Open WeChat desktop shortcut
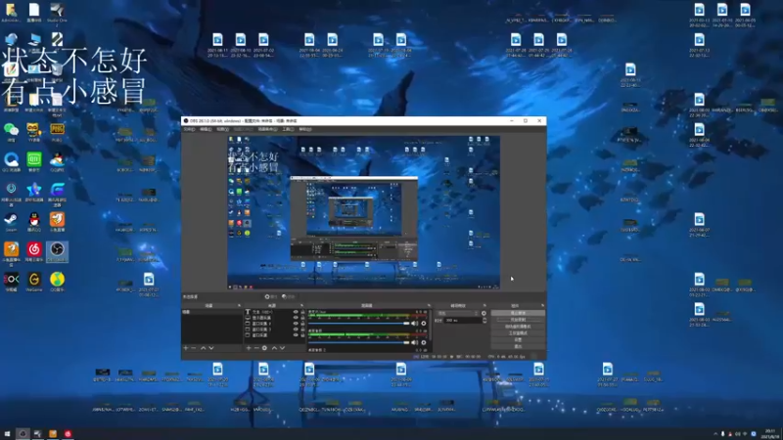This screenshot has width=783, height=440. [x=11, y=132]
